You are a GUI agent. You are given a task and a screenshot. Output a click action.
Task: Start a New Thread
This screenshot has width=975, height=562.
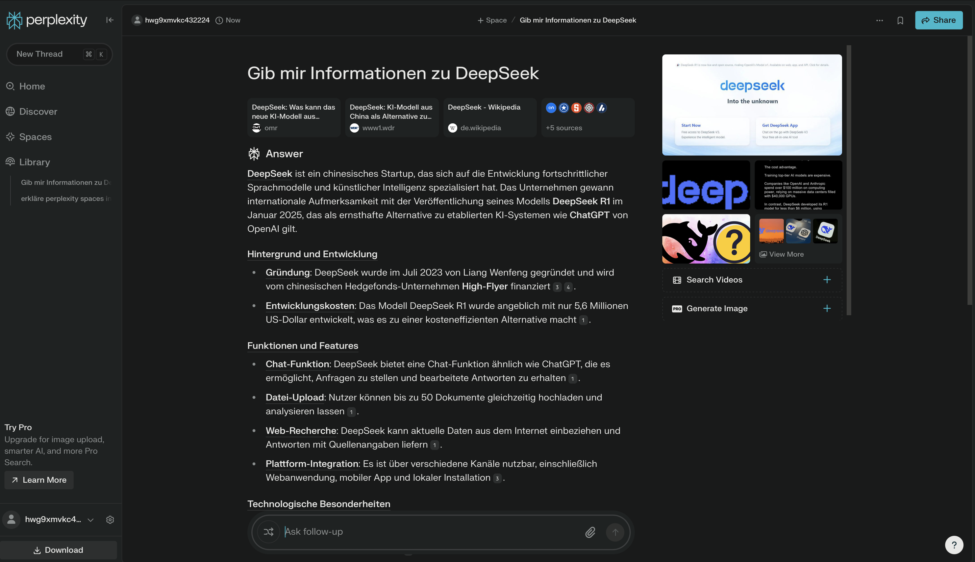tap(60, 54)
